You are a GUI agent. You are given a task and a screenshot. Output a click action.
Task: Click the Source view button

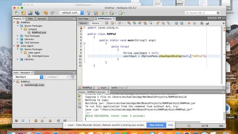[83, 23]
